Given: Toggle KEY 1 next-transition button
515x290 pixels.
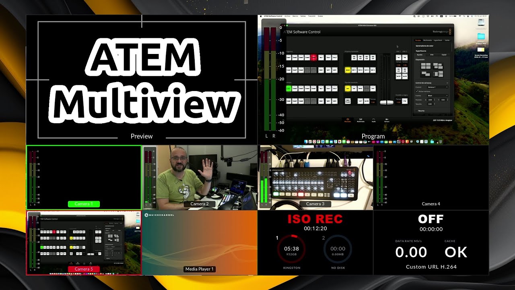Looking at the screenshot, I should click(x=354, y=70).
